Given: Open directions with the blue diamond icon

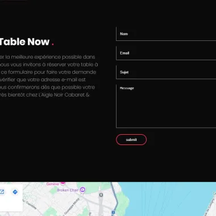Looking at the screenshot, I should [15, 192].
